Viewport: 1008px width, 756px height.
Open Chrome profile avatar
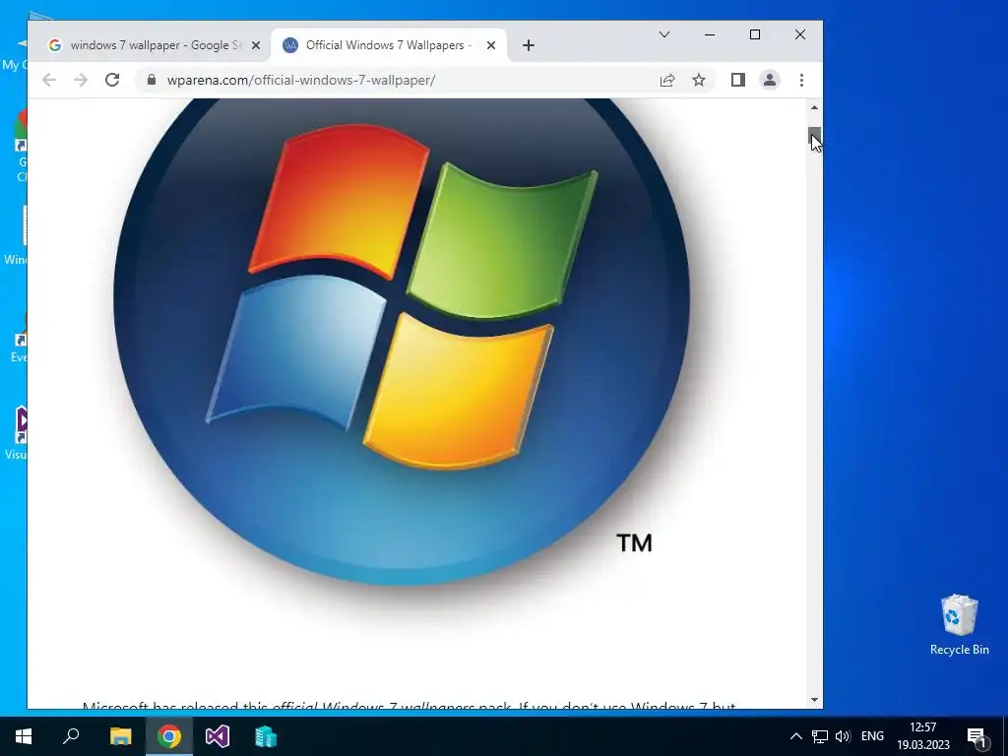pos(770,80)
